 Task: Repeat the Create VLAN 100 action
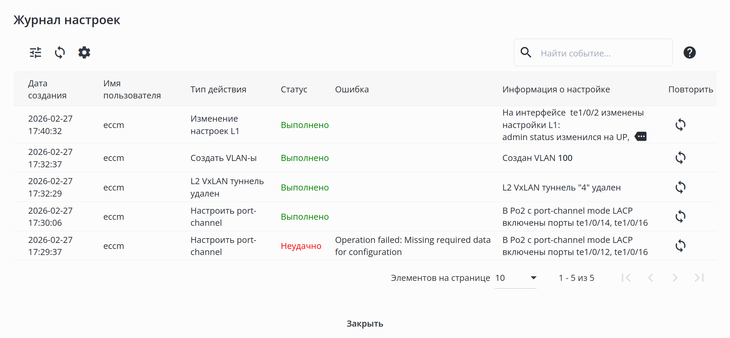[680, 158]
